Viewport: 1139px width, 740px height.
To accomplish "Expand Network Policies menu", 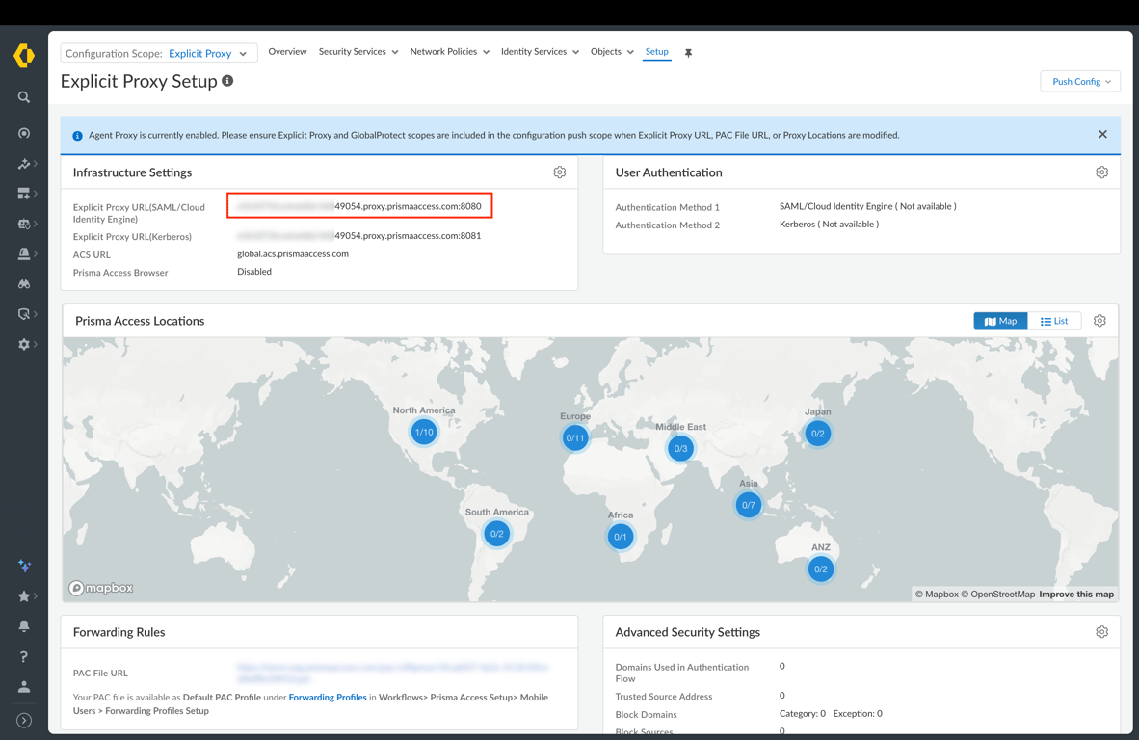I will coord(450,52).
